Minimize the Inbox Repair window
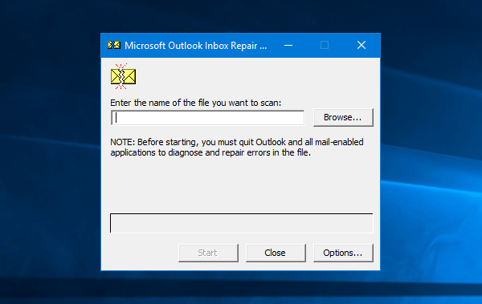482x304 pixels. [288, 46]
